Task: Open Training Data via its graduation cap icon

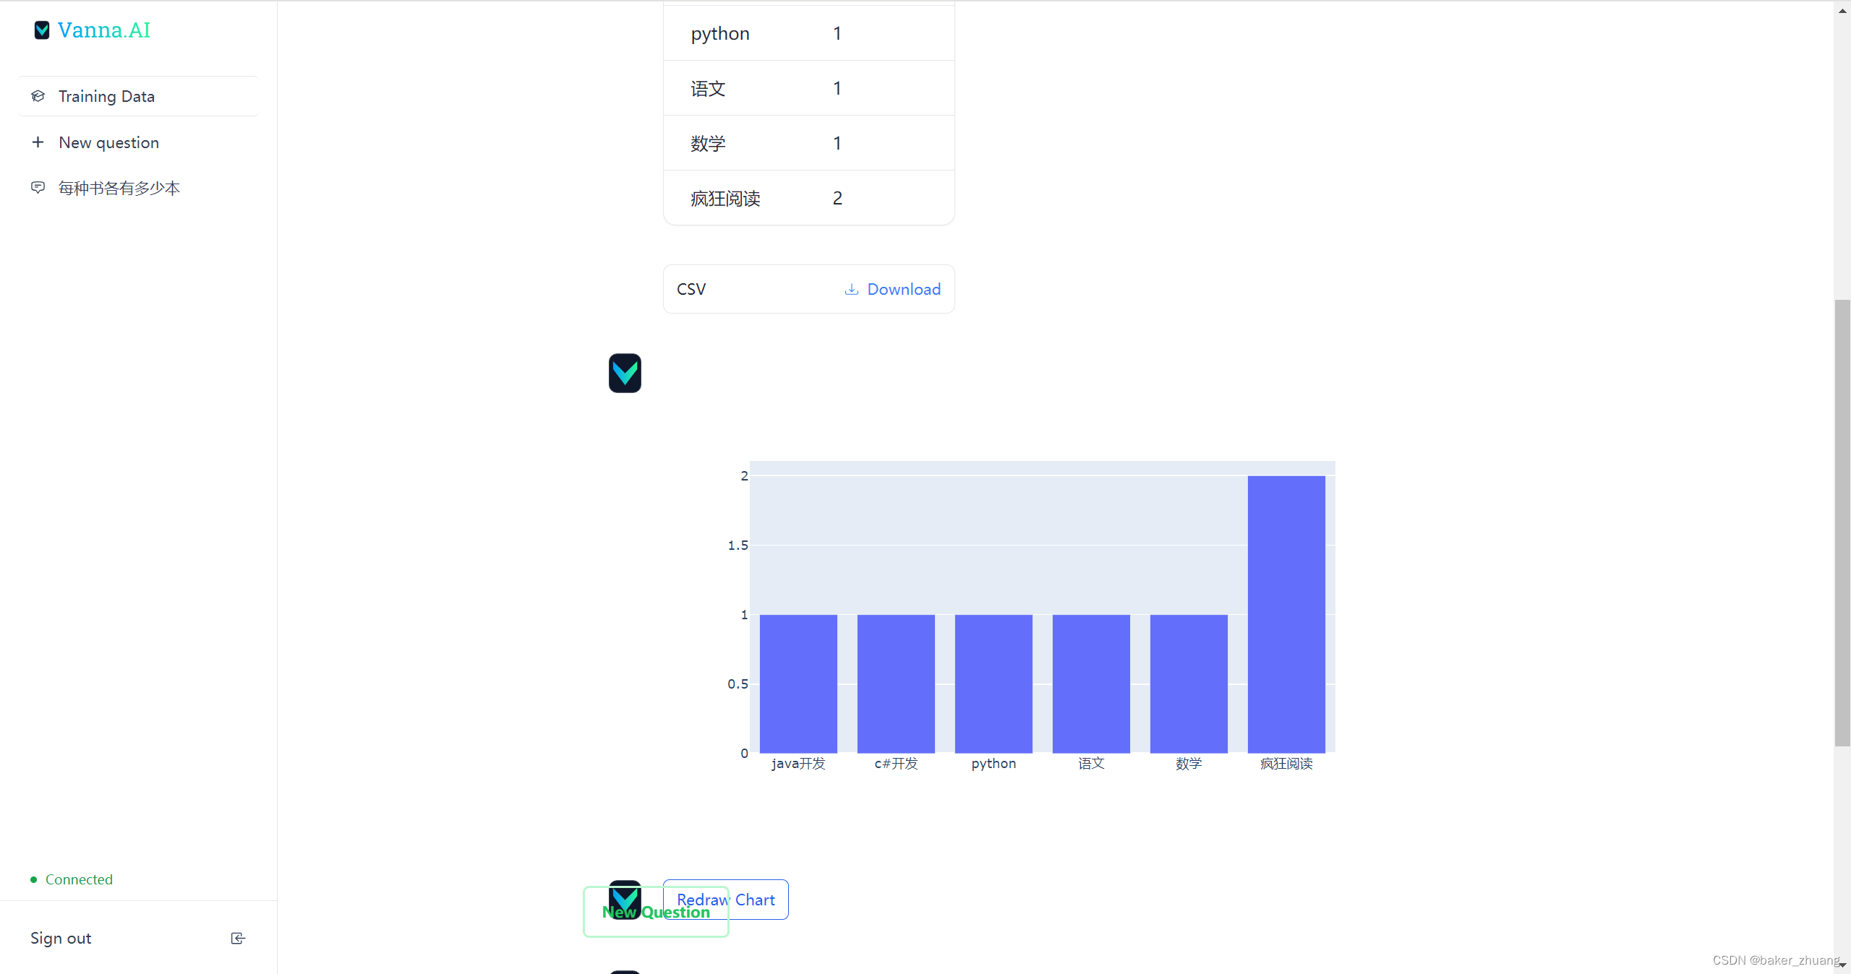Action: pyautogui.click(x=38, y=96)
